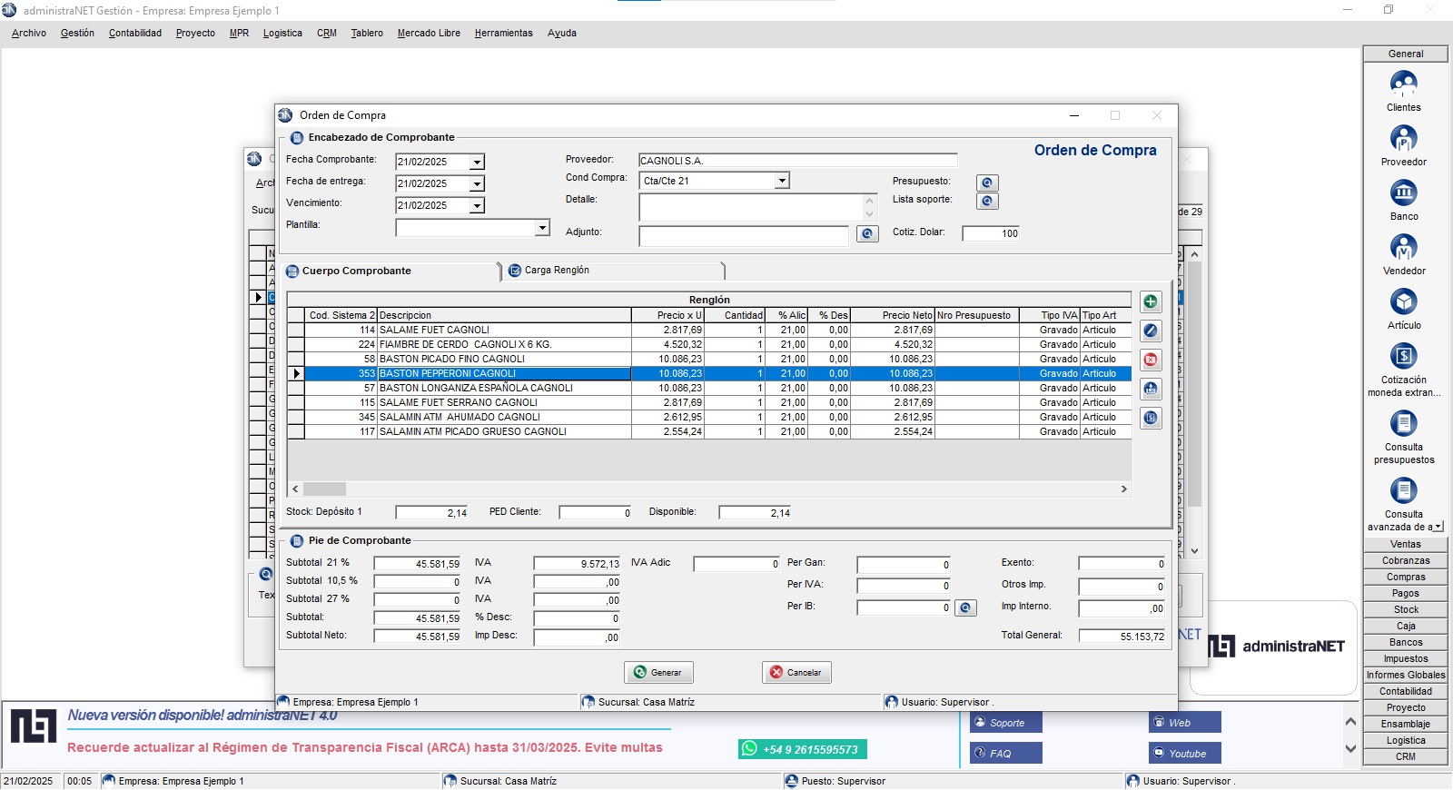Click the Detalle text area
The width and height of the screenshot is (1453, 790).
(750, 207)
